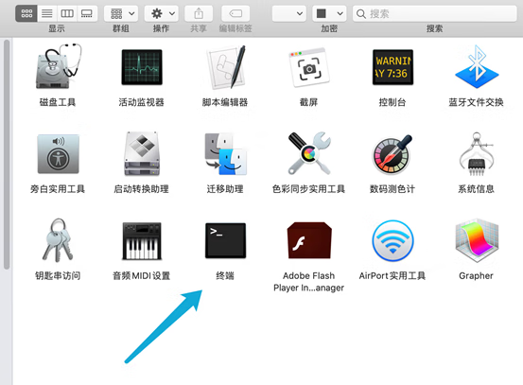This screenshot has height=385, width=523.
Task: Switch to column view mode
Action: 67,13
